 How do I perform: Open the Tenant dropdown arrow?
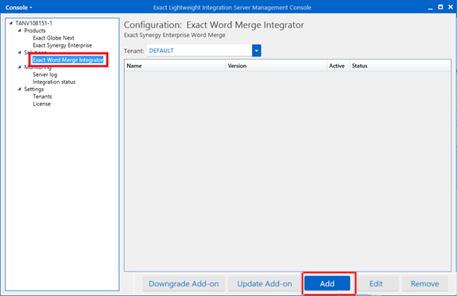point(257,51)
